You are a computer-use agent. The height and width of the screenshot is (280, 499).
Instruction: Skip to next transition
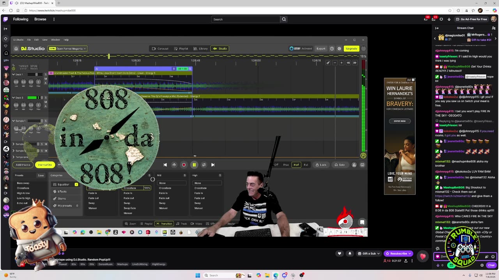[x=213, y=165]
